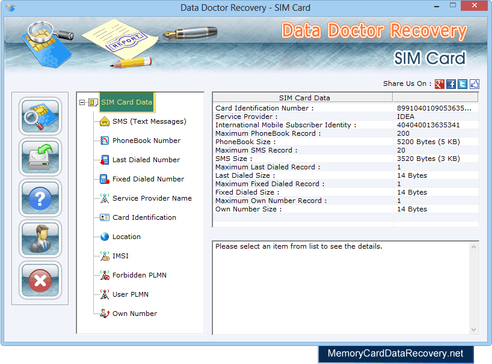The width and height of the screenshot is (492, 364).
Task: Select Fixed Dialed Size row label
Action: [x=247, y=192]
